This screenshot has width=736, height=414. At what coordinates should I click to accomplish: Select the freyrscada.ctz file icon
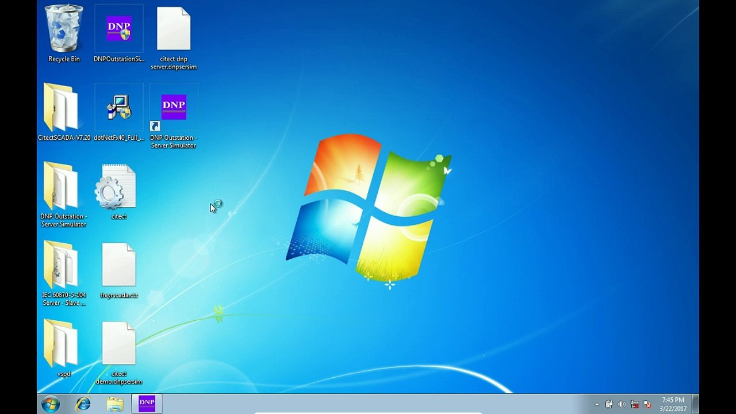(119, 270)
